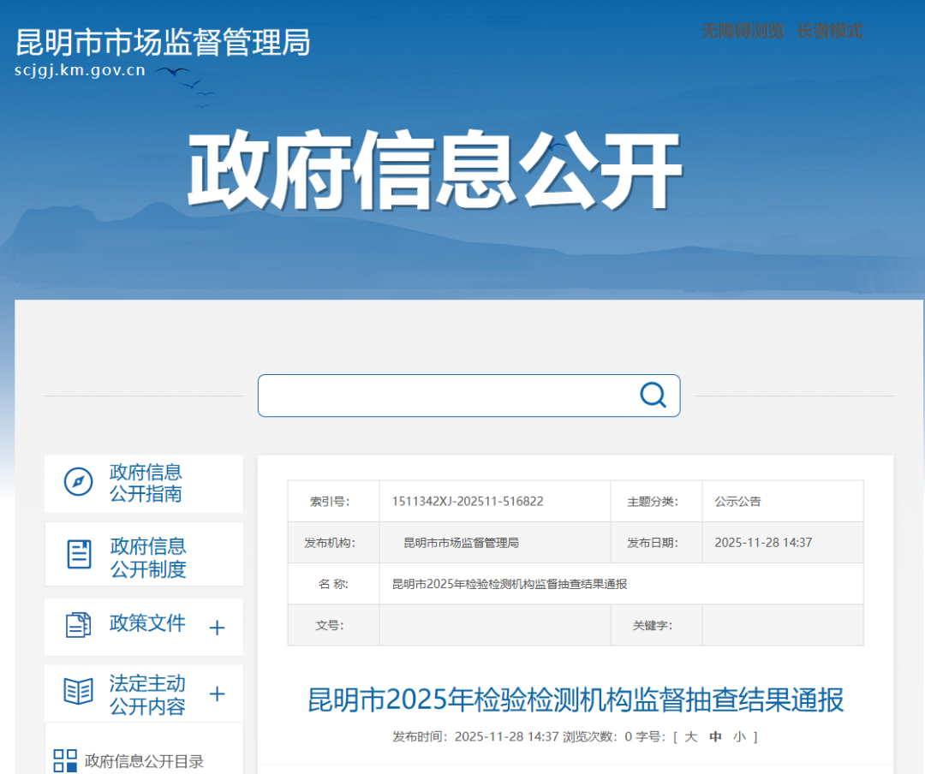Set font size to 中
This screenshot has width=925, height=774.
click(715, 736)
